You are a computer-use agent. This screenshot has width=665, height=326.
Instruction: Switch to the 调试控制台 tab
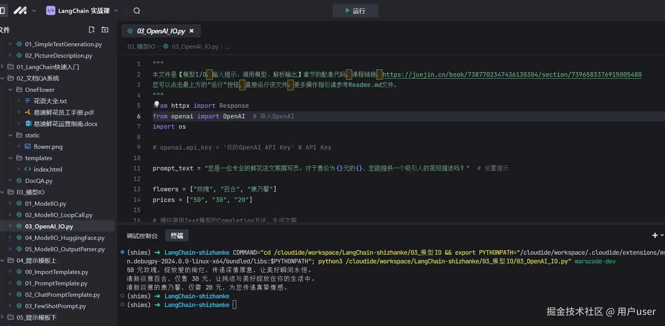(142, 236)
